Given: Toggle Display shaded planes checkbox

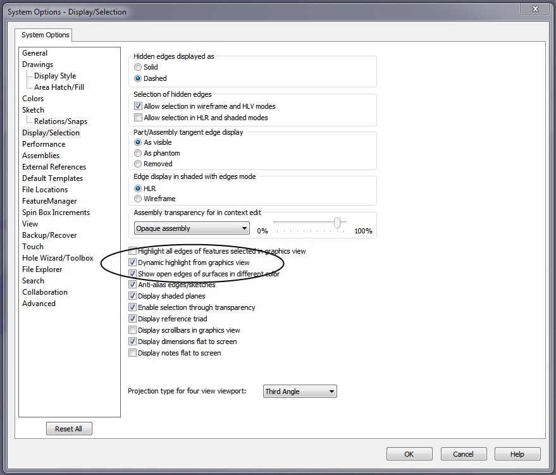Looking at the screenshot, I should coord(132,295).
